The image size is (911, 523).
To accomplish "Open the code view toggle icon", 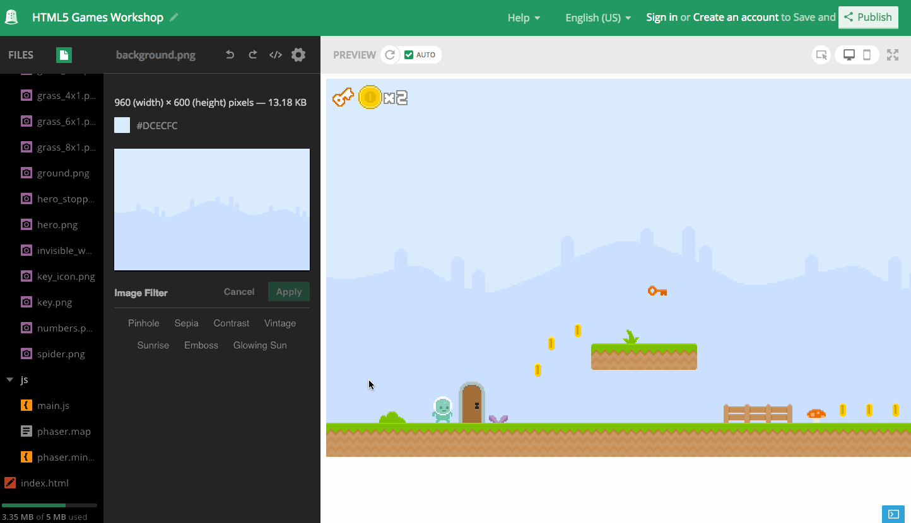I will coord(276,55).
